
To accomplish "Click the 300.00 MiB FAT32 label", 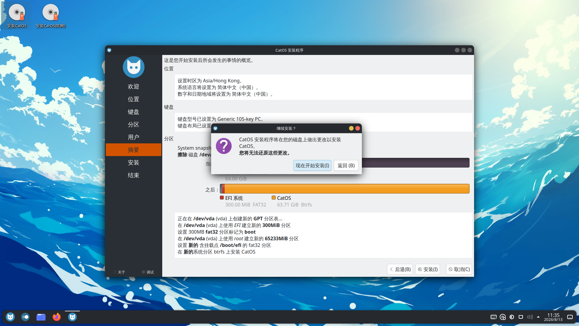I will 245,205.
